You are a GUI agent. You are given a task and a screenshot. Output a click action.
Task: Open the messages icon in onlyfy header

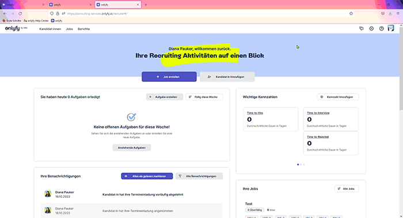pos(362,29)
